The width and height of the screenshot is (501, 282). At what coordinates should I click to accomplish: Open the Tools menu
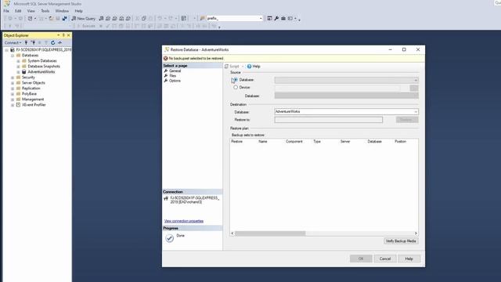click(45, 11)
